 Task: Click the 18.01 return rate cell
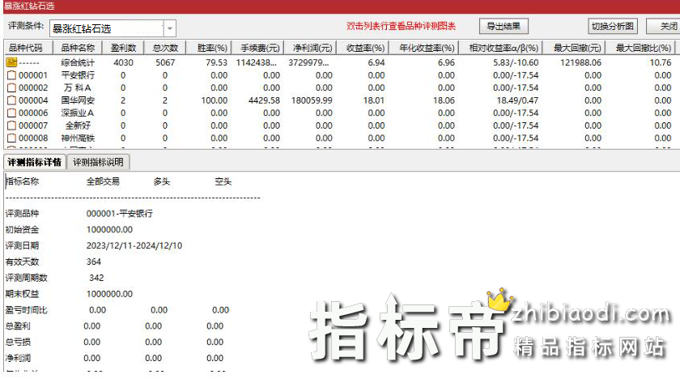click(374, 100)
